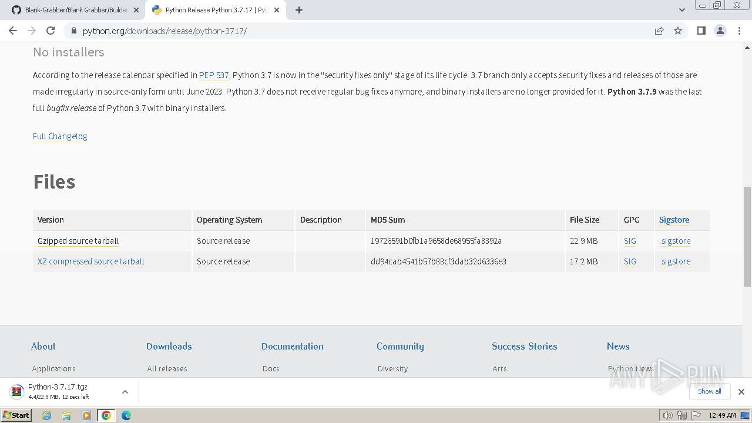
Task: Download XZ compressed source tarball
Action: 91,261
